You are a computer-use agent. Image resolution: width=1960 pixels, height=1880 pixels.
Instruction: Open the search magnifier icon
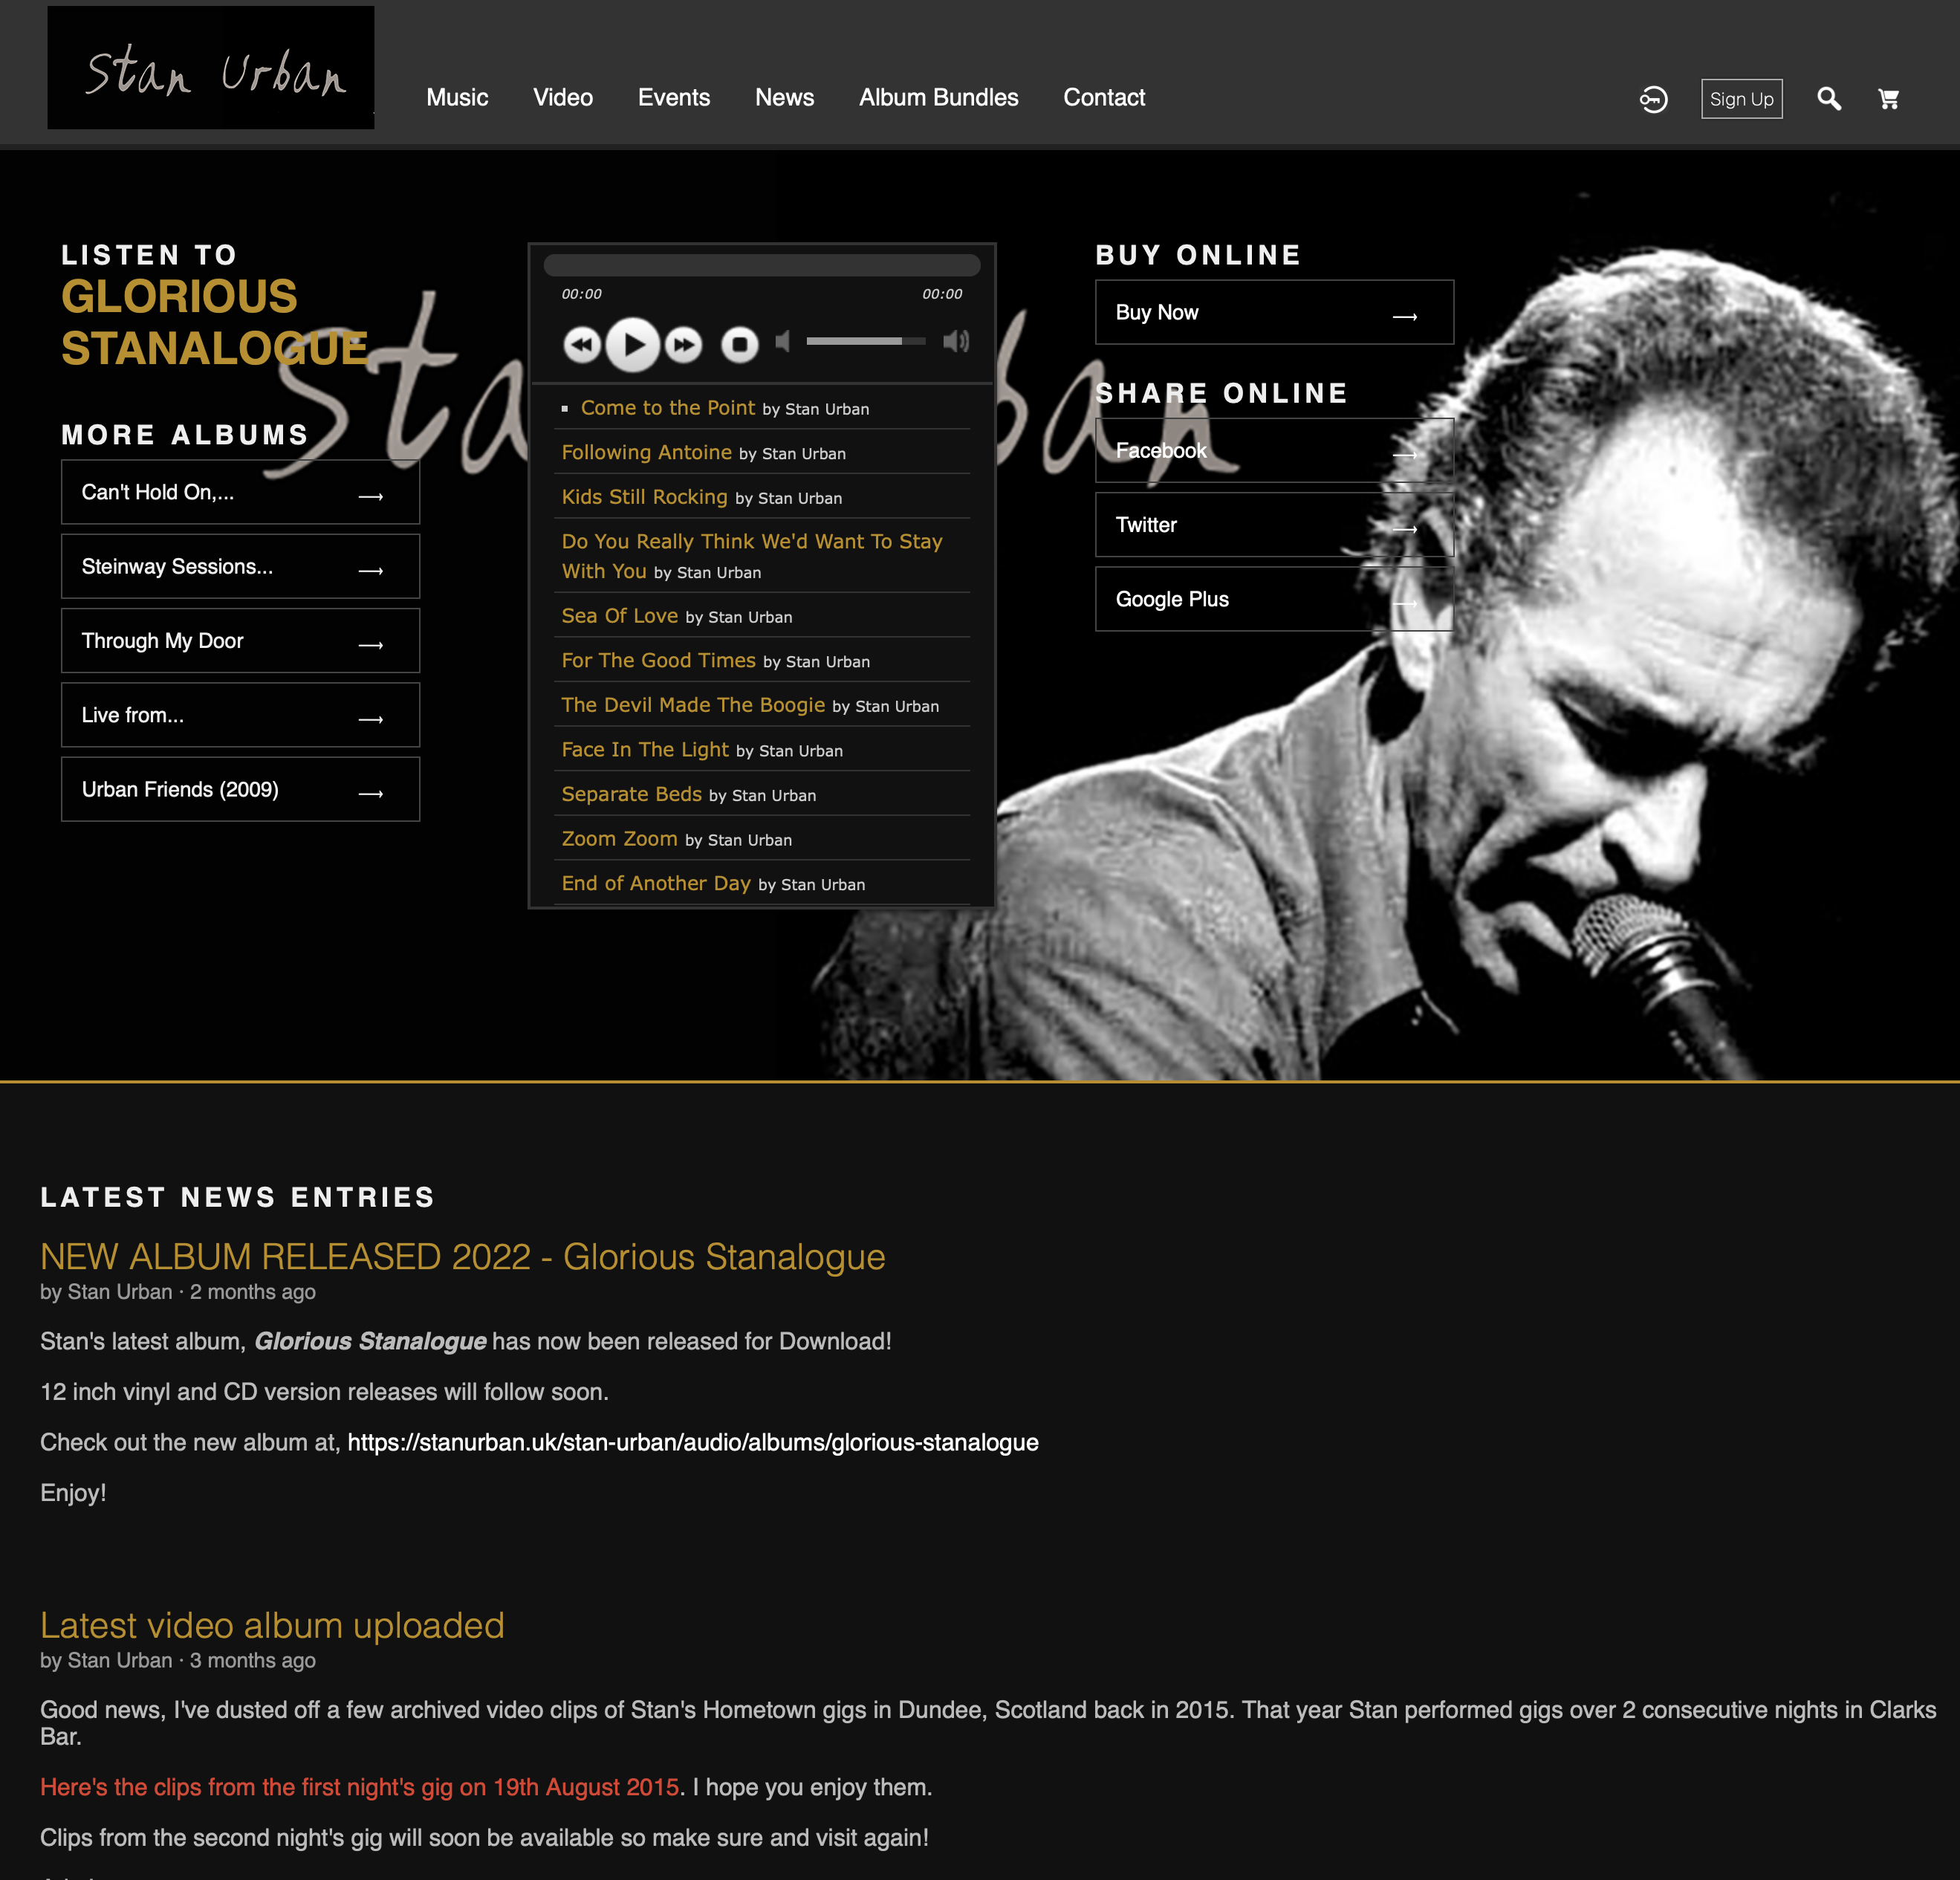pyautogui.click(x=1829, y=99)
